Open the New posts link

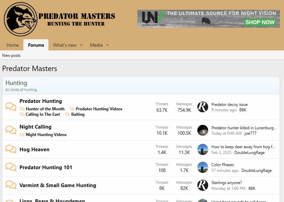tap(11, 55)
